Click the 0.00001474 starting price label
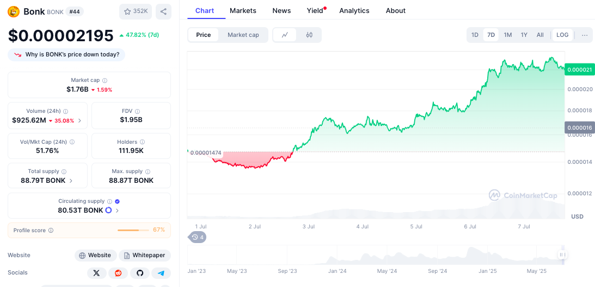Viewport: 595px width, 287px height. pyautogui.click(x=205, y=153)
